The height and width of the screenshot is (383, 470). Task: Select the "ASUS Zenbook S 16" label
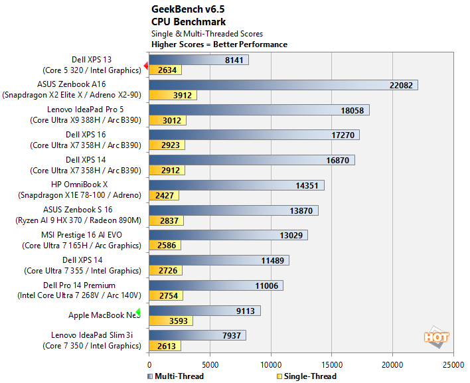[78, 210]
